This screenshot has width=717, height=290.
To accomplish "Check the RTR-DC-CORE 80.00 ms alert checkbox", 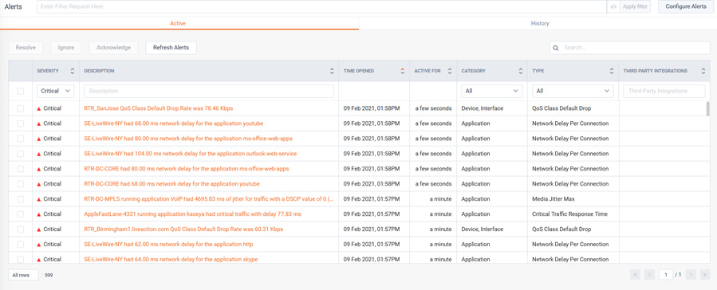I will (20, 169).
